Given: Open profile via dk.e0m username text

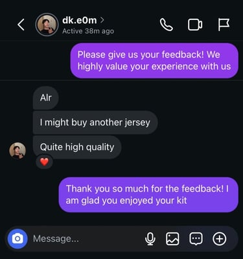Looking at the screenshot, I should pos(79,20).
